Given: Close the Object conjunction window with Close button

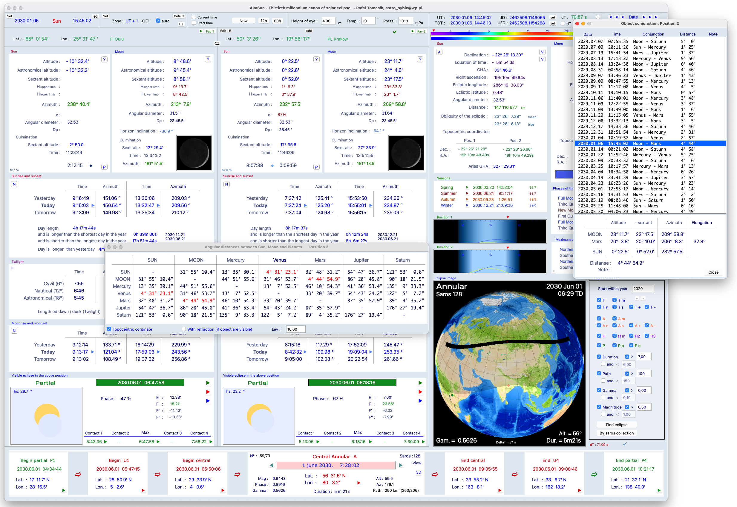Looking at the screenshot, I should pyautogui.click(x=713, y=272).
